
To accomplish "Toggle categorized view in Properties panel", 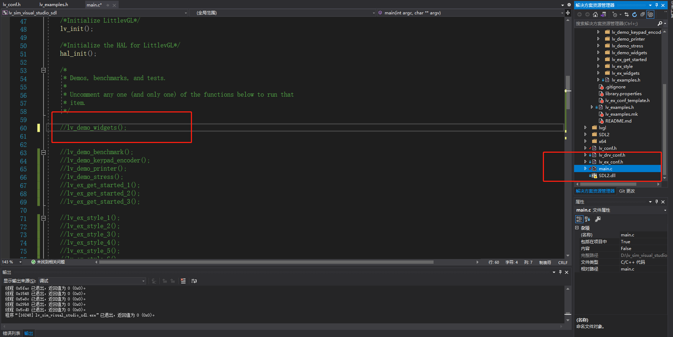I will click(579, 219).
